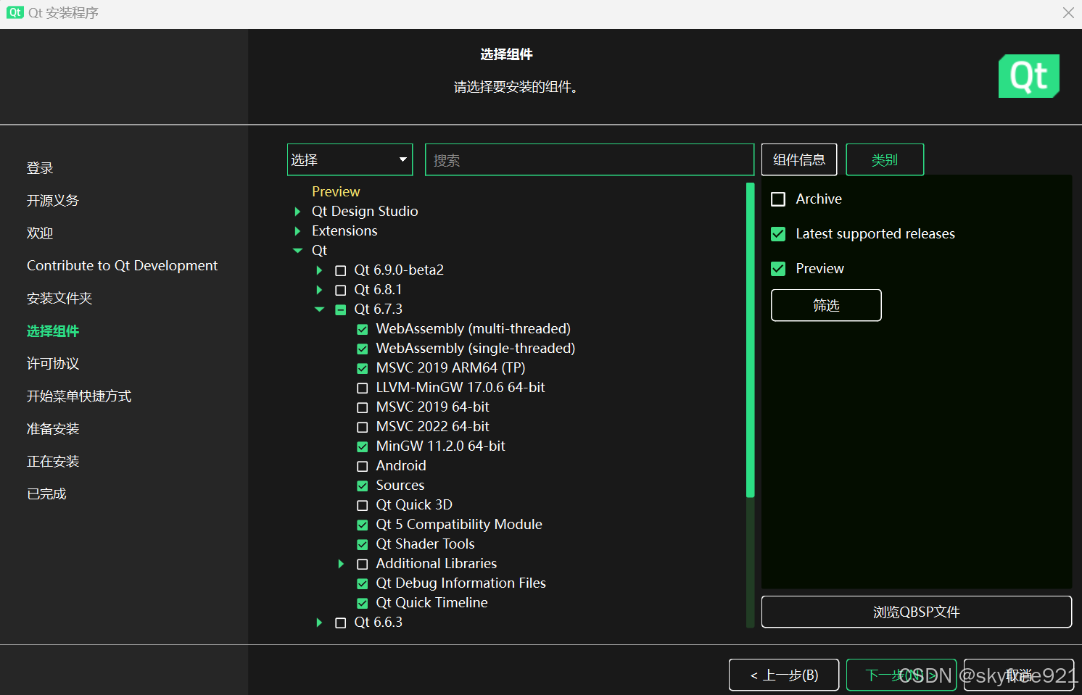Check MSVC 2019 64-bit checkbox
This screenshot has height=695, width=1082.
(363, 407)
